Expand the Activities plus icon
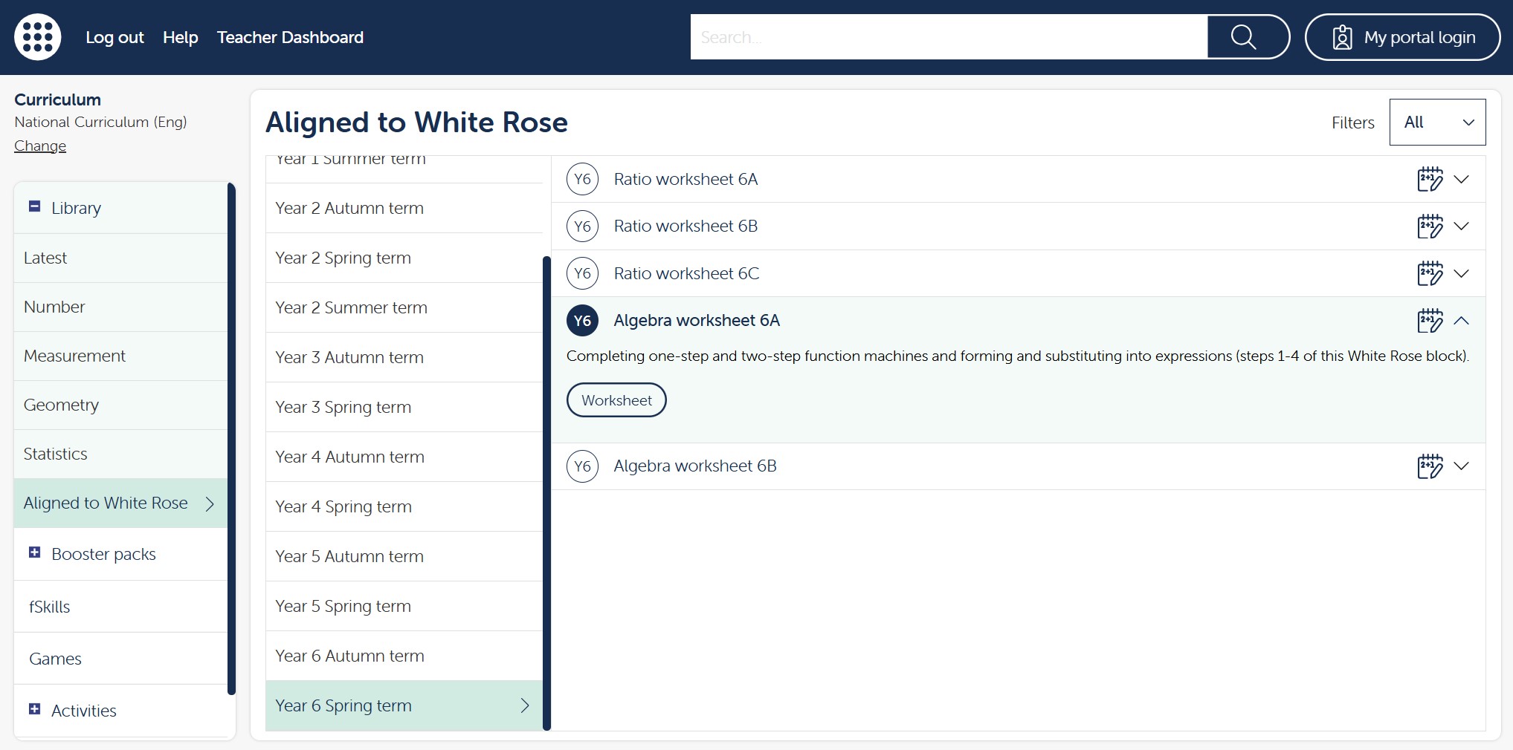1513x750 pixels. (x=34, y=709)
